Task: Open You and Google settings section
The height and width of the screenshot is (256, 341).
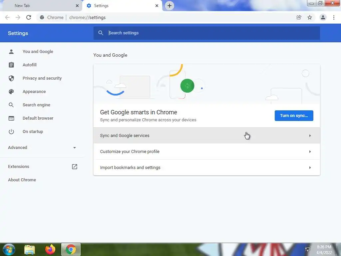Action: click(x=38, y=52)
